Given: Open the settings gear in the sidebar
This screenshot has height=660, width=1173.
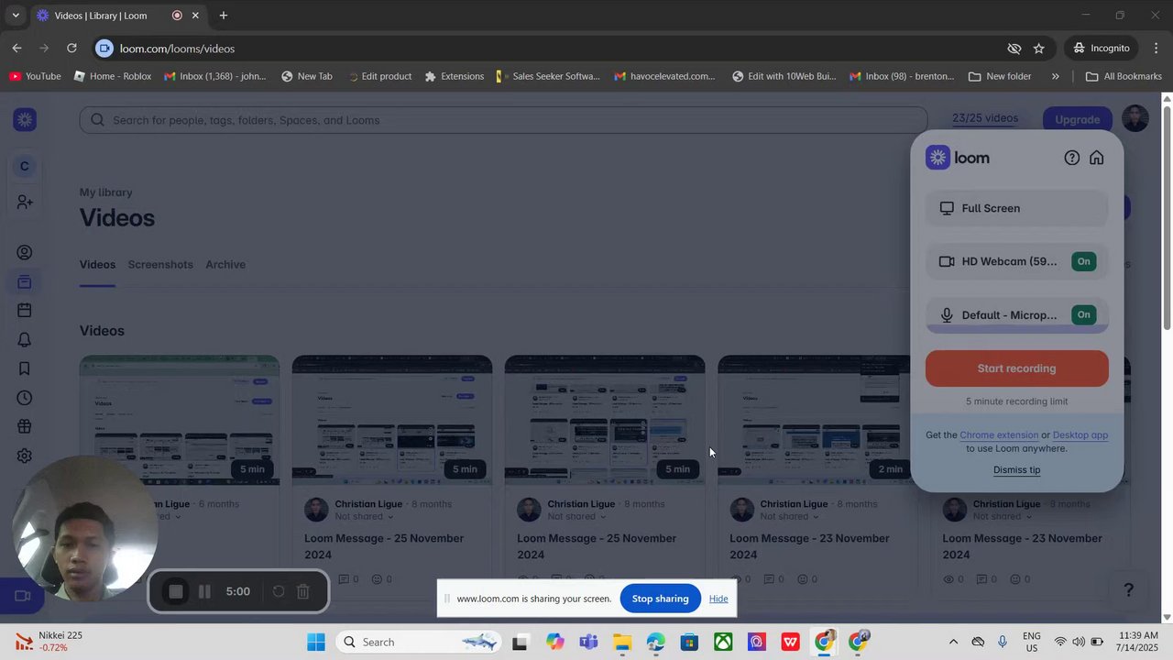Looking at the screenshot, I should pos(25,456).
